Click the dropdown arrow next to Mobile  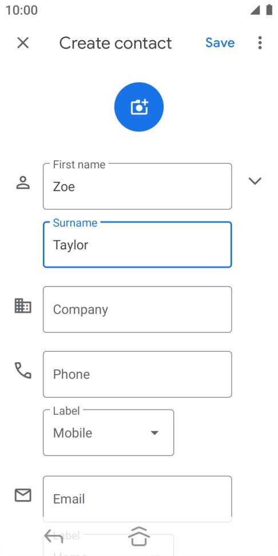click(154, 432)
